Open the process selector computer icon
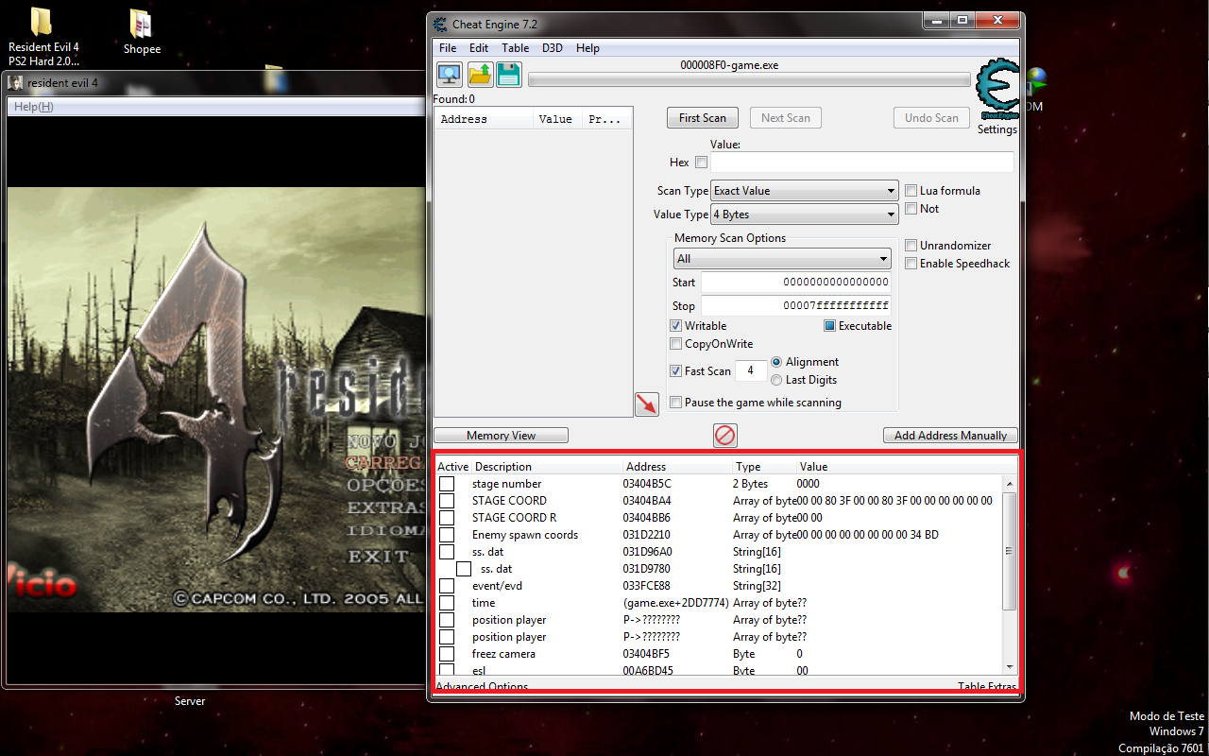Screen dimensions: 1209x756 point(450,75)
